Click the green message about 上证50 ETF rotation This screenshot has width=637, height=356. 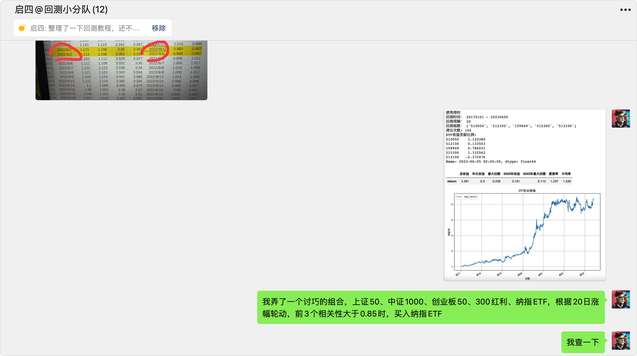pyautogui.click(x=430, y=307)
